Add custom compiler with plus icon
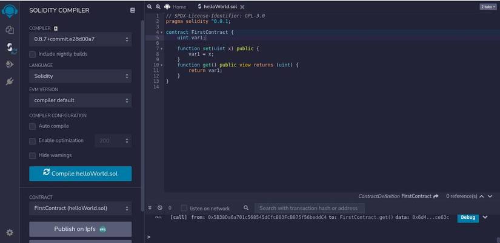 [56, 28]
